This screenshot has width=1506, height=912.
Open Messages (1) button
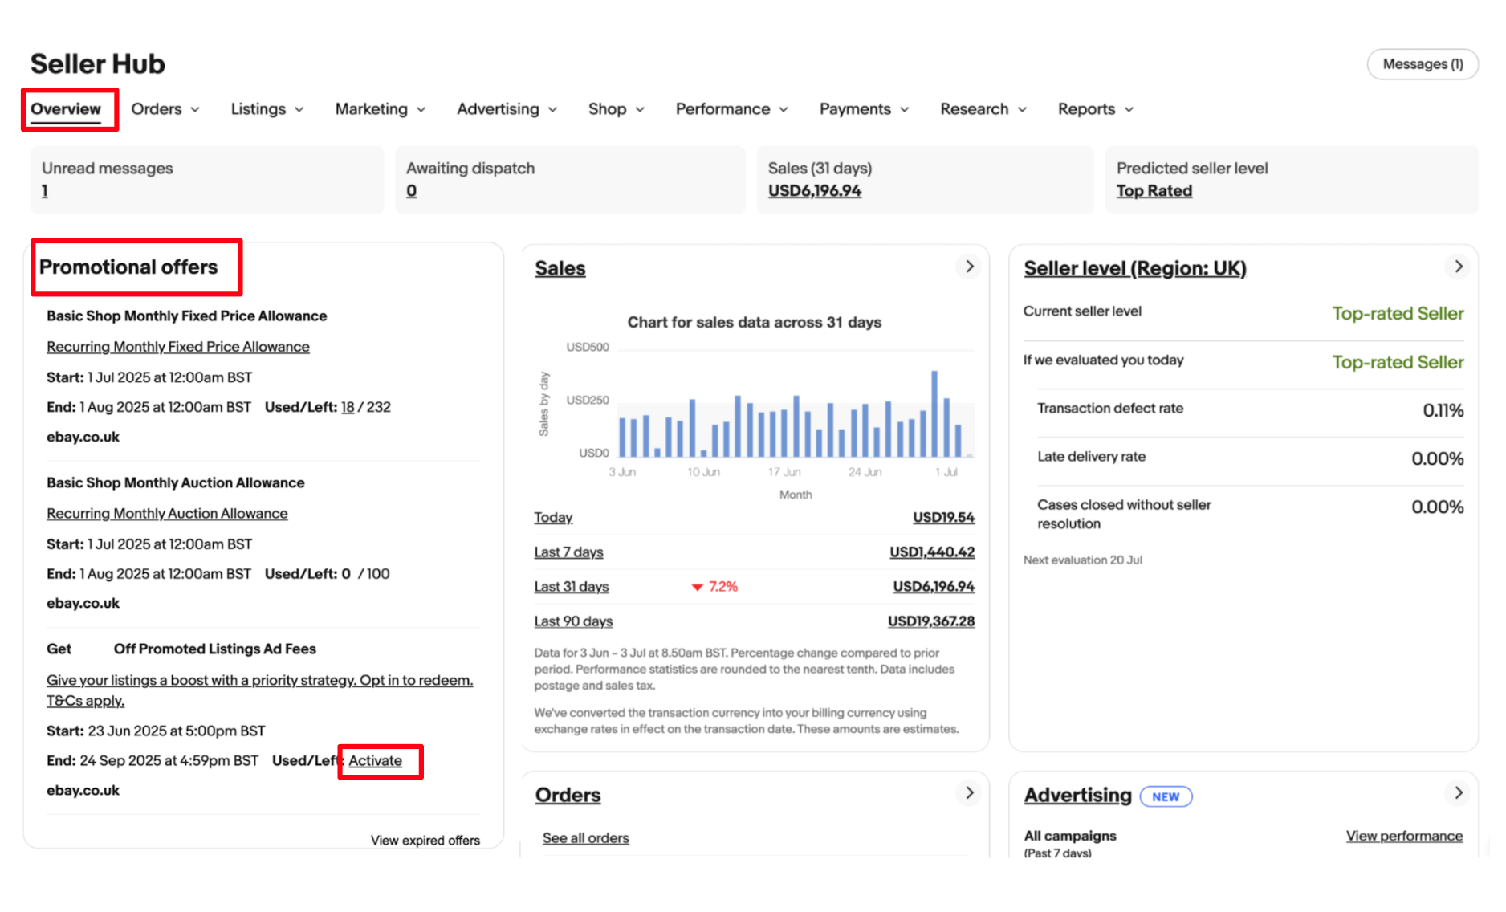(x=1423, y=64)
